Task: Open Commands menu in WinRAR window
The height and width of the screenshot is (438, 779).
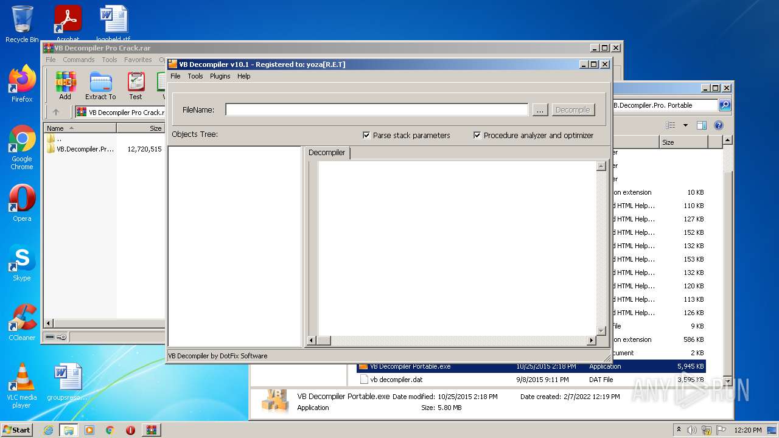Action: click(x=79, y=60)
